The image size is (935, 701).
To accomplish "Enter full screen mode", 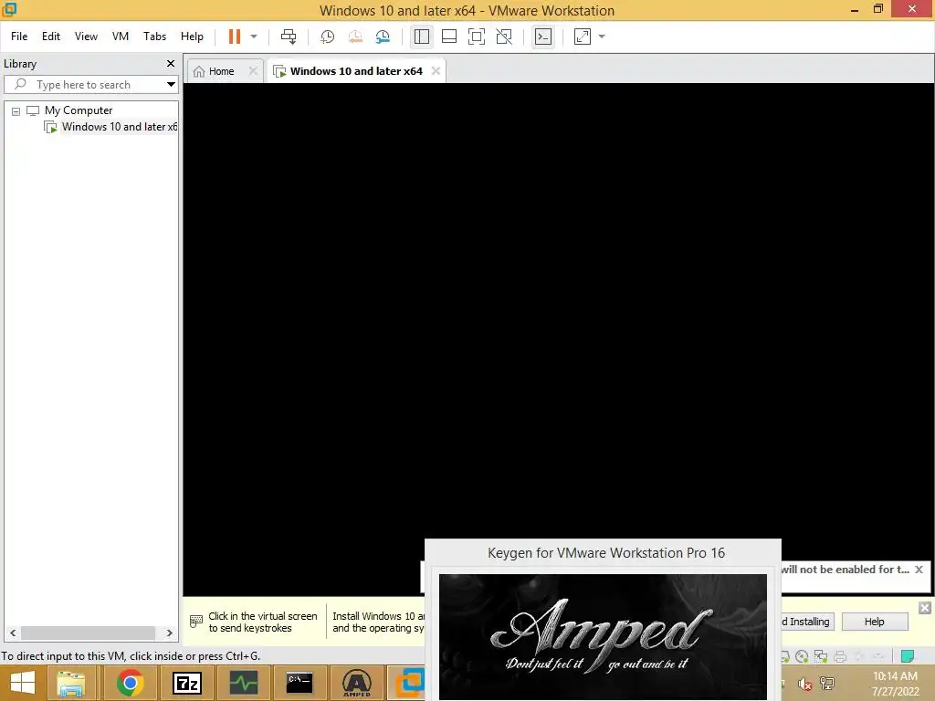I will pyautogui.click(x=477, y=37).
